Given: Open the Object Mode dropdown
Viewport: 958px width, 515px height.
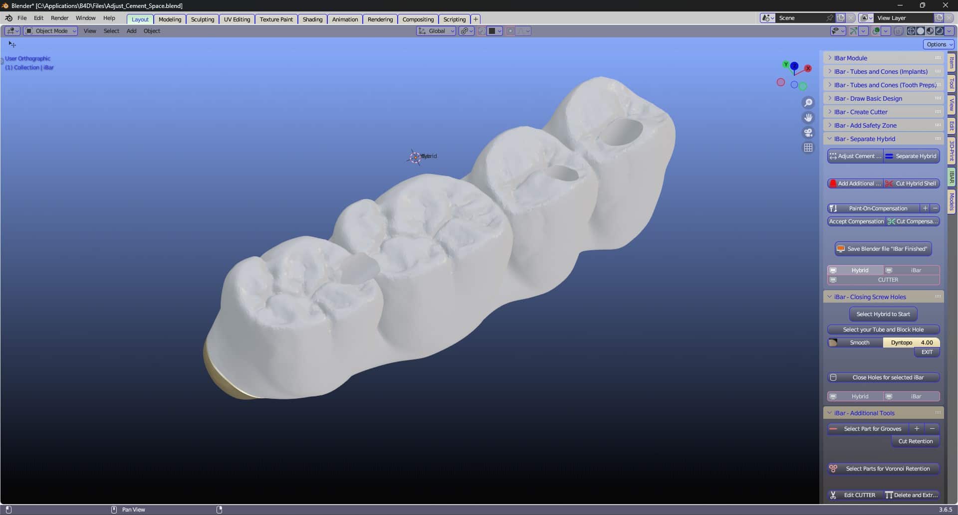Looking at the screenshot, I should tap(50, 31).
